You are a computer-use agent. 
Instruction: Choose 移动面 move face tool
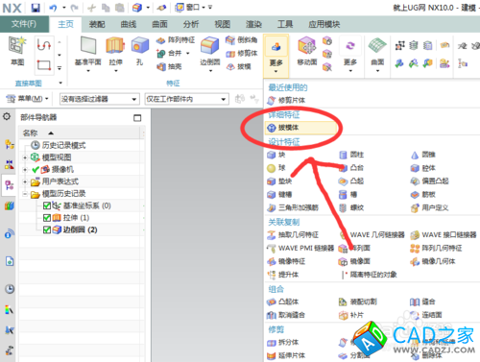pos(307,46)
